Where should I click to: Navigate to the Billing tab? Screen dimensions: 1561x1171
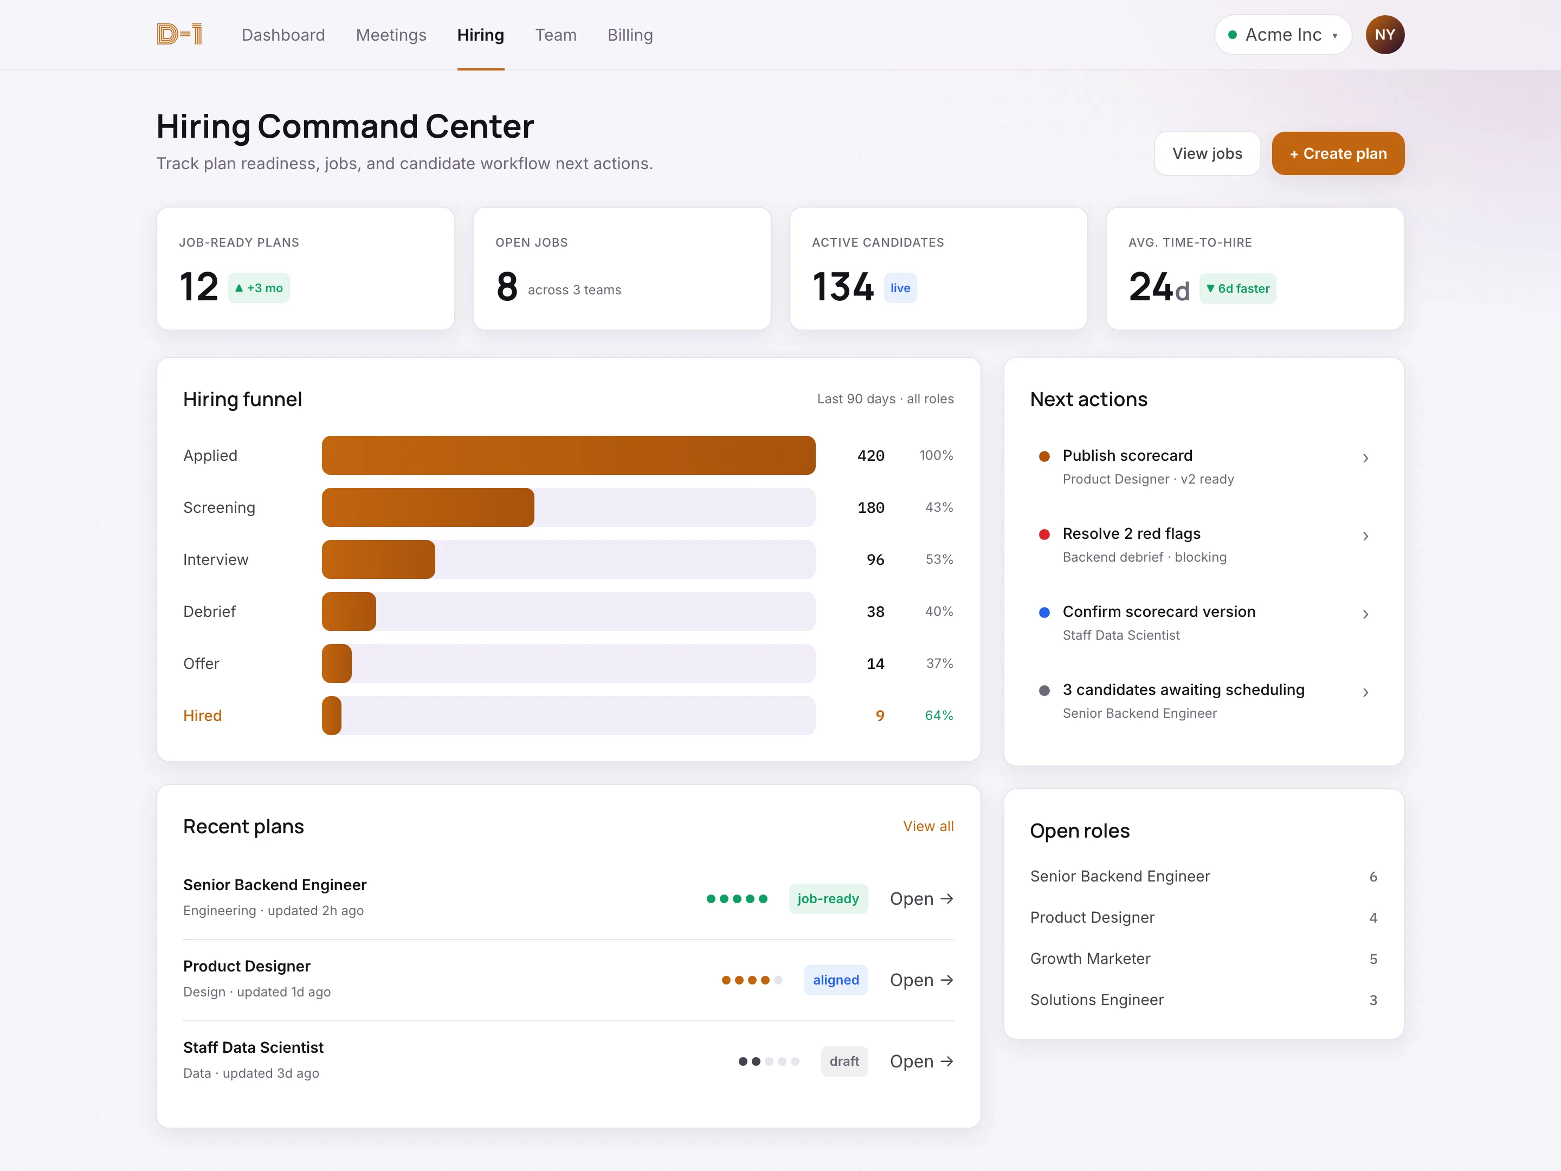click(x=630, y=35)
